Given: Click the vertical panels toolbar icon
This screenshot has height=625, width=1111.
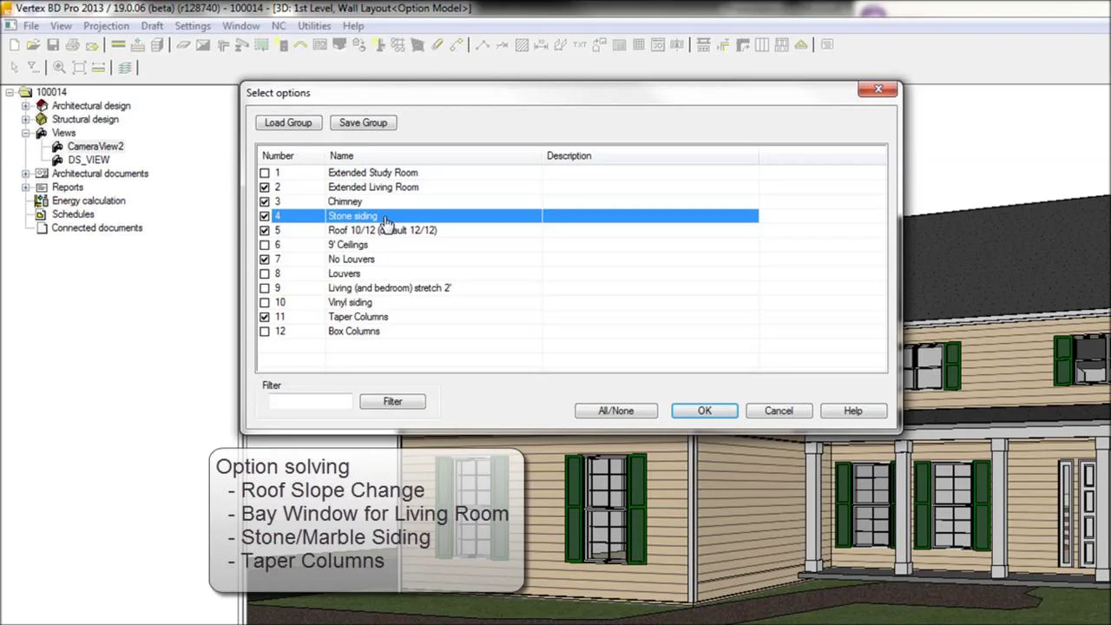Looking at the screenshot, I should tap(761, 44).
